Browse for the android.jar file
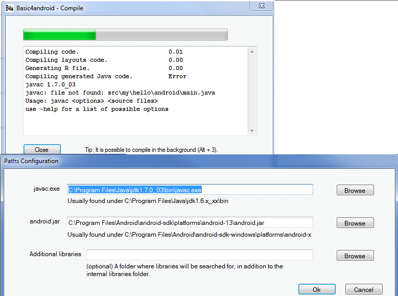 (x=355, y=223)
